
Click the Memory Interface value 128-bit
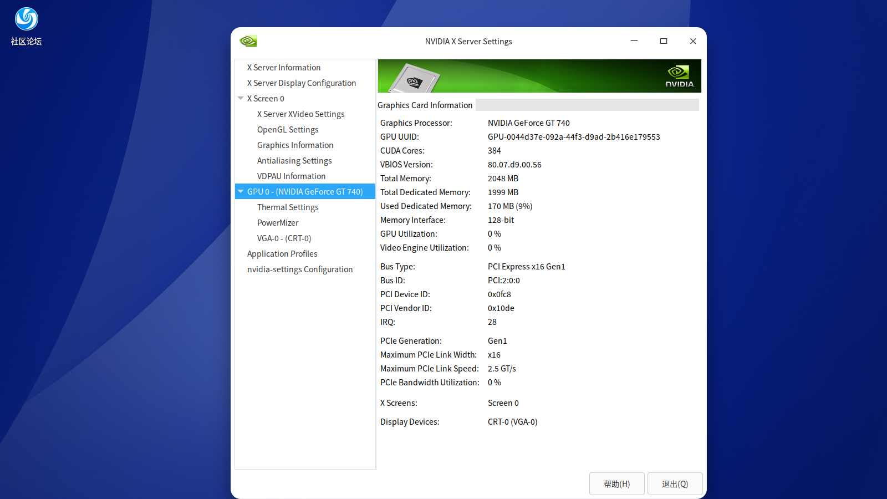tap(501, 220)
